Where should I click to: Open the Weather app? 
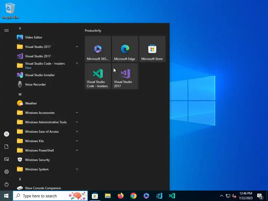click(48, 103)
